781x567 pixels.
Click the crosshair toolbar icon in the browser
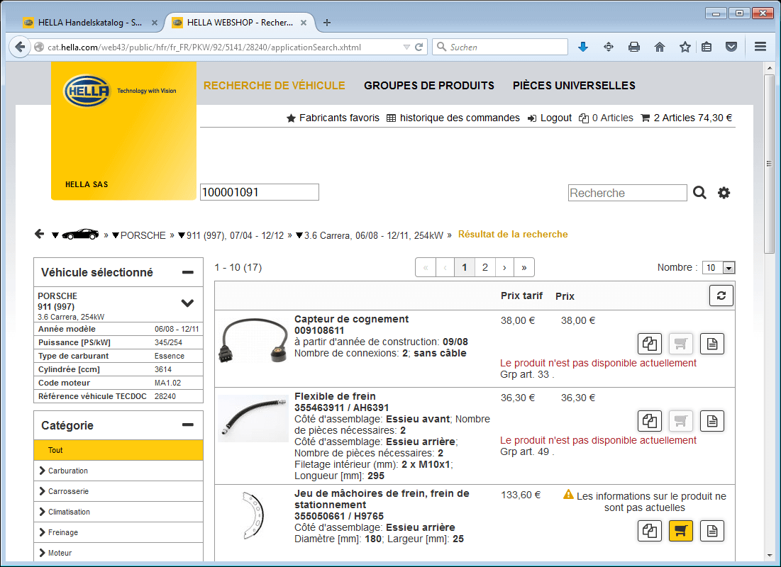[x=609, y=47]
